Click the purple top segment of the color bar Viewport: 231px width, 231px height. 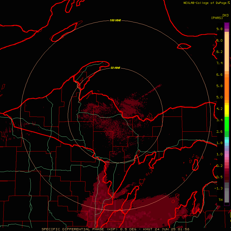click(227, 26)
